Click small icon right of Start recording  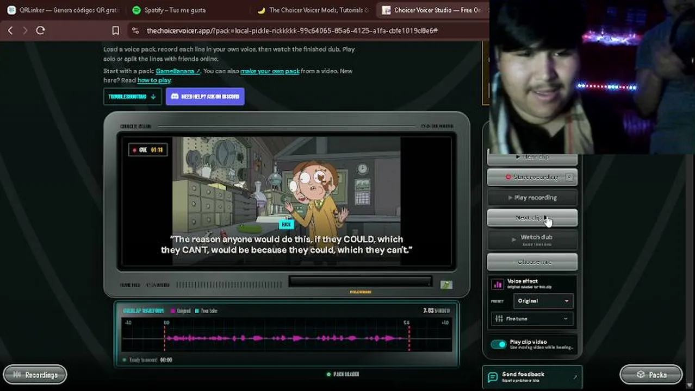click(x=569, y=177)
